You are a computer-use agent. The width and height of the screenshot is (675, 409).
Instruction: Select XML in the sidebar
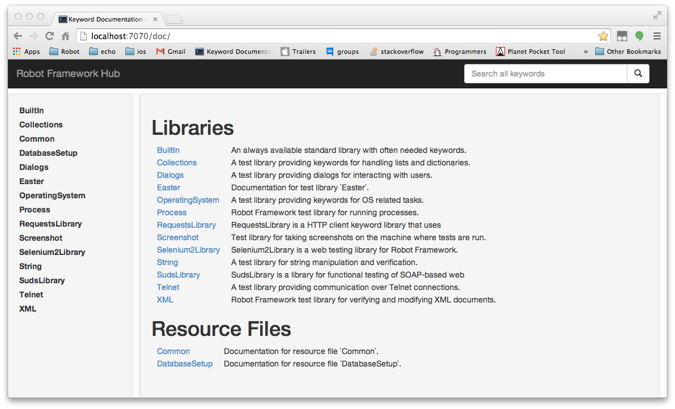(x=28, y=309)
